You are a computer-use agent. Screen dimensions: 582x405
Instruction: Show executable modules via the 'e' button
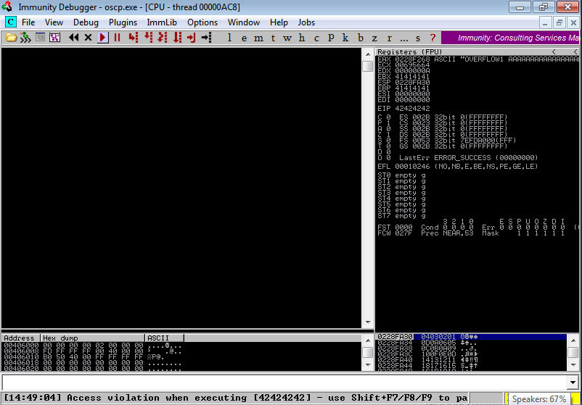[x=244, y=38]
